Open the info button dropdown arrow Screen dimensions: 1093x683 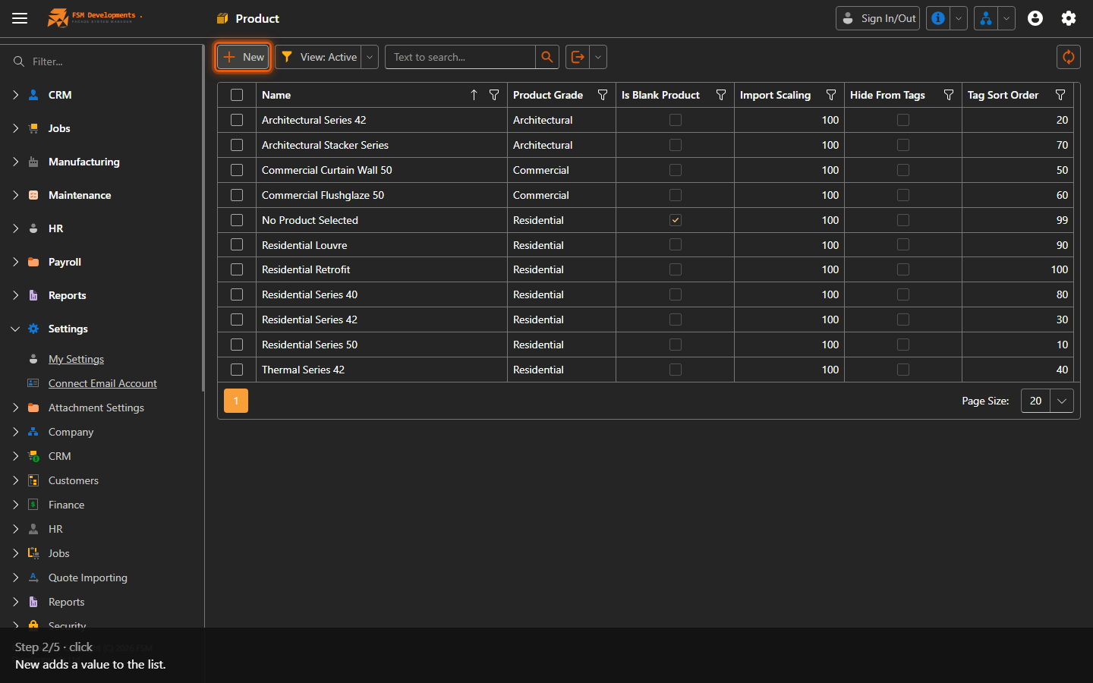[x=959, y=18]
